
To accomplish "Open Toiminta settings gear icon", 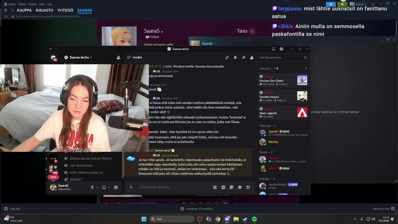I will pyautogui.click(x=277, y=68).
